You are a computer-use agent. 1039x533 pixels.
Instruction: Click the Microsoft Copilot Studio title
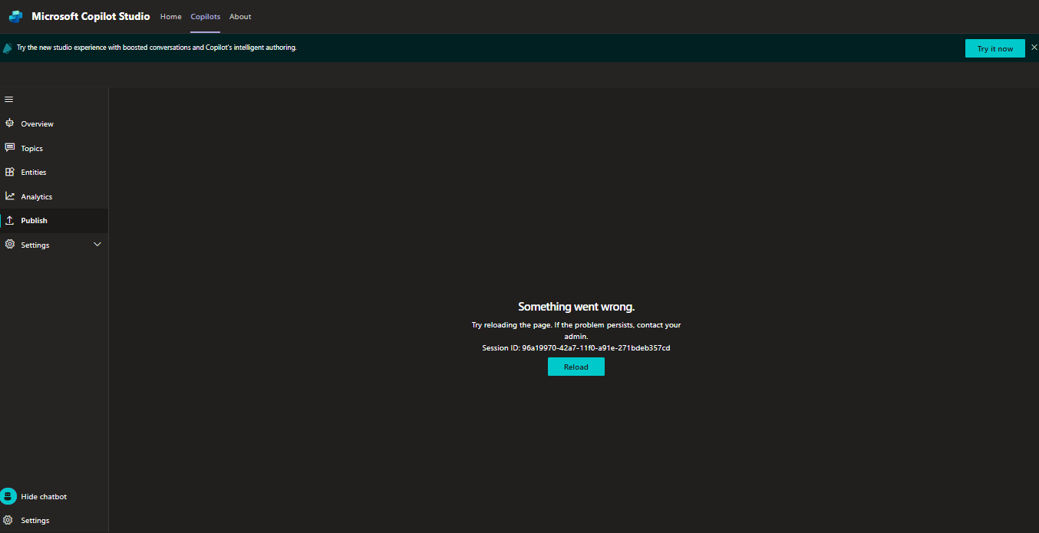coord(91,16)
